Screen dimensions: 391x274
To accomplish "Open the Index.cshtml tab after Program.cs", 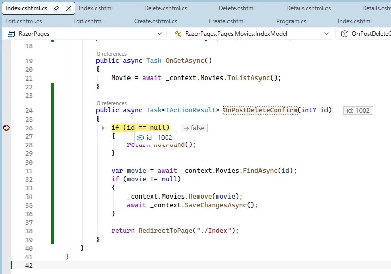I will coord(354,21).
